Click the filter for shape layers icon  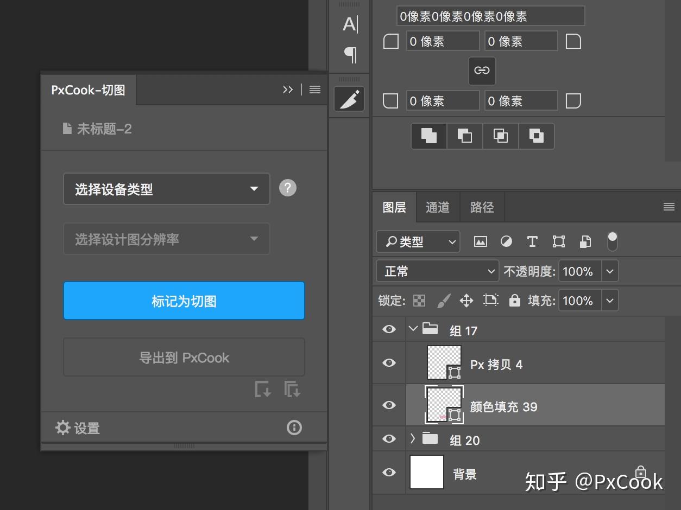[558, 241]
